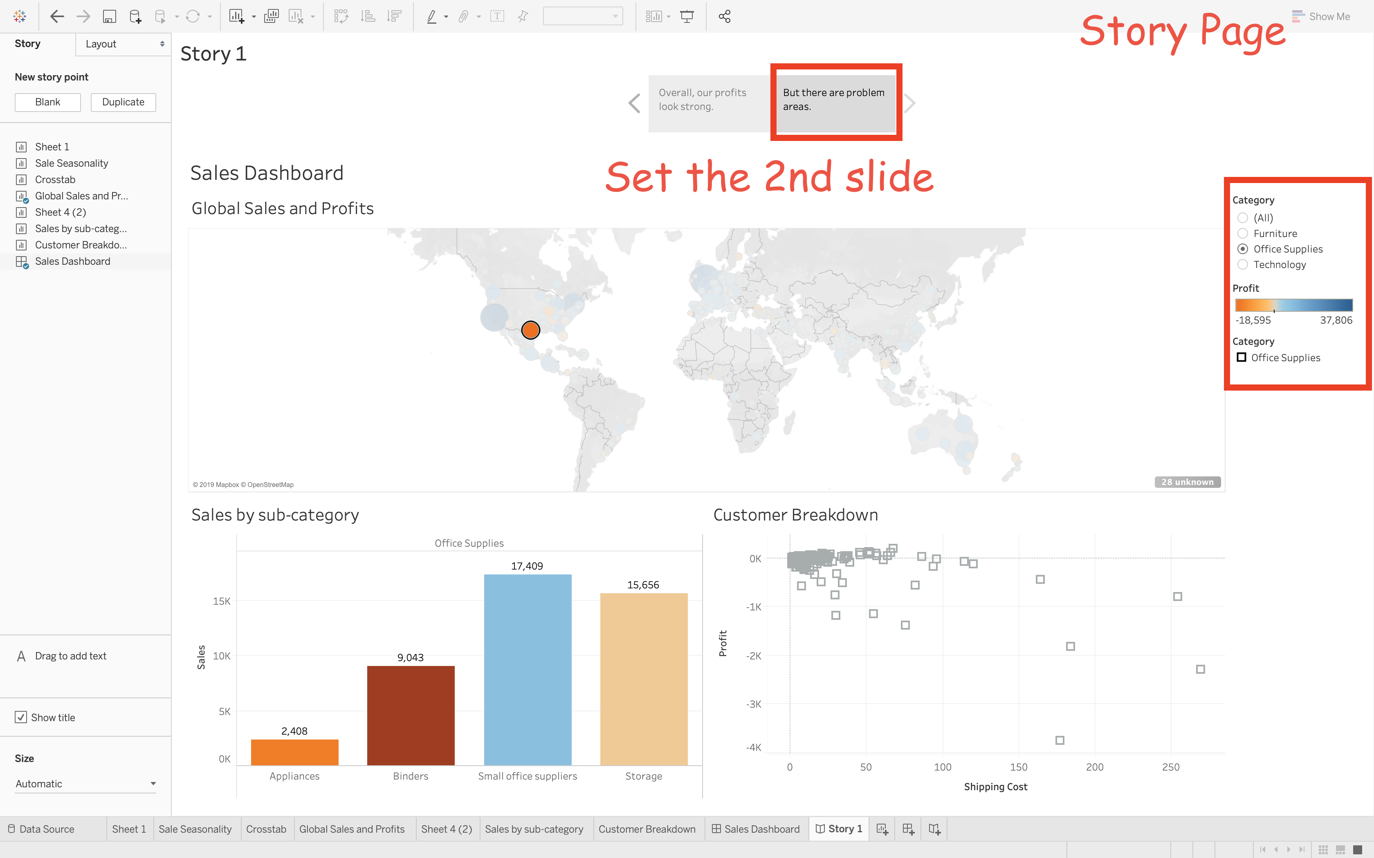
Task: Uncheck the Show title checkbox
Action: [x=21, y=717]
